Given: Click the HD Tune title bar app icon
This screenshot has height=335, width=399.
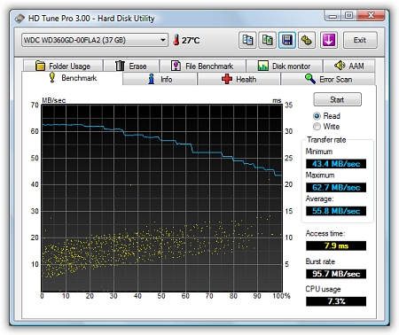Looking at the screenshot, I should point(20,19).
